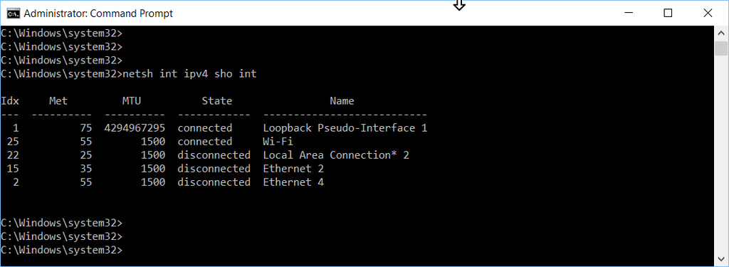
Task: Click the 4294967295 MTU value
Action: pyautogui.click(x=135, y=128)
